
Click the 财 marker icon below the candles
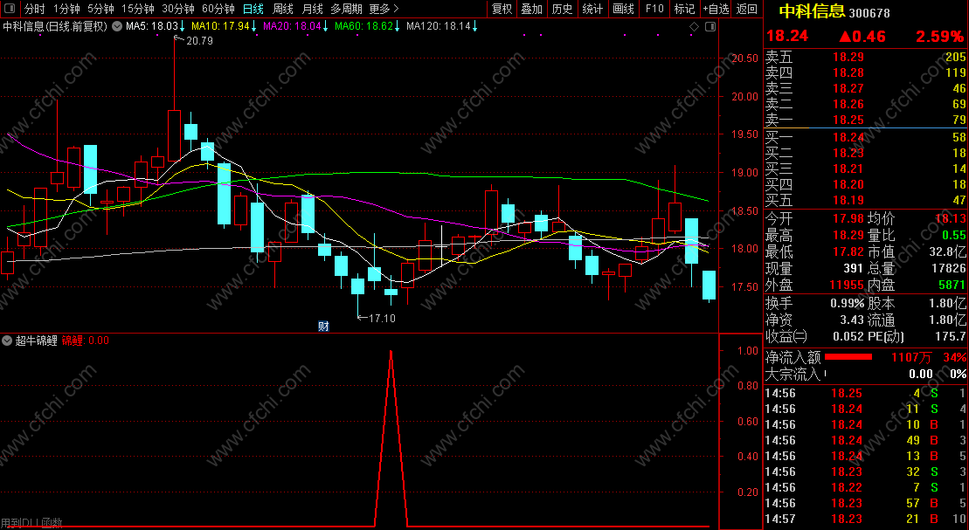click(323, 327)
